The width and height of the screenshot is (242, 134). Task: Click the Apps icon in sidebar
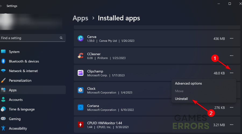click(x=3, y=90)
